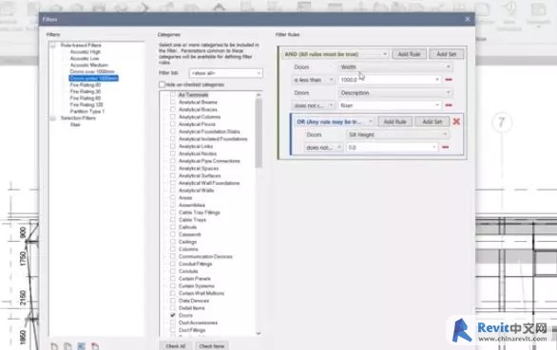Select the Stair selection filter

tap(75, 125)
